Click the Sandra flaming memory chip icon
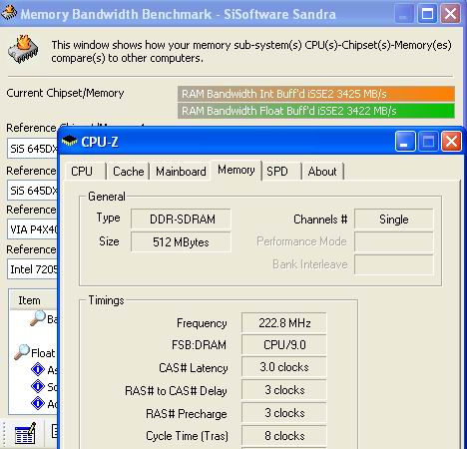This screenshot has height=449, width=467. point(23,49)
